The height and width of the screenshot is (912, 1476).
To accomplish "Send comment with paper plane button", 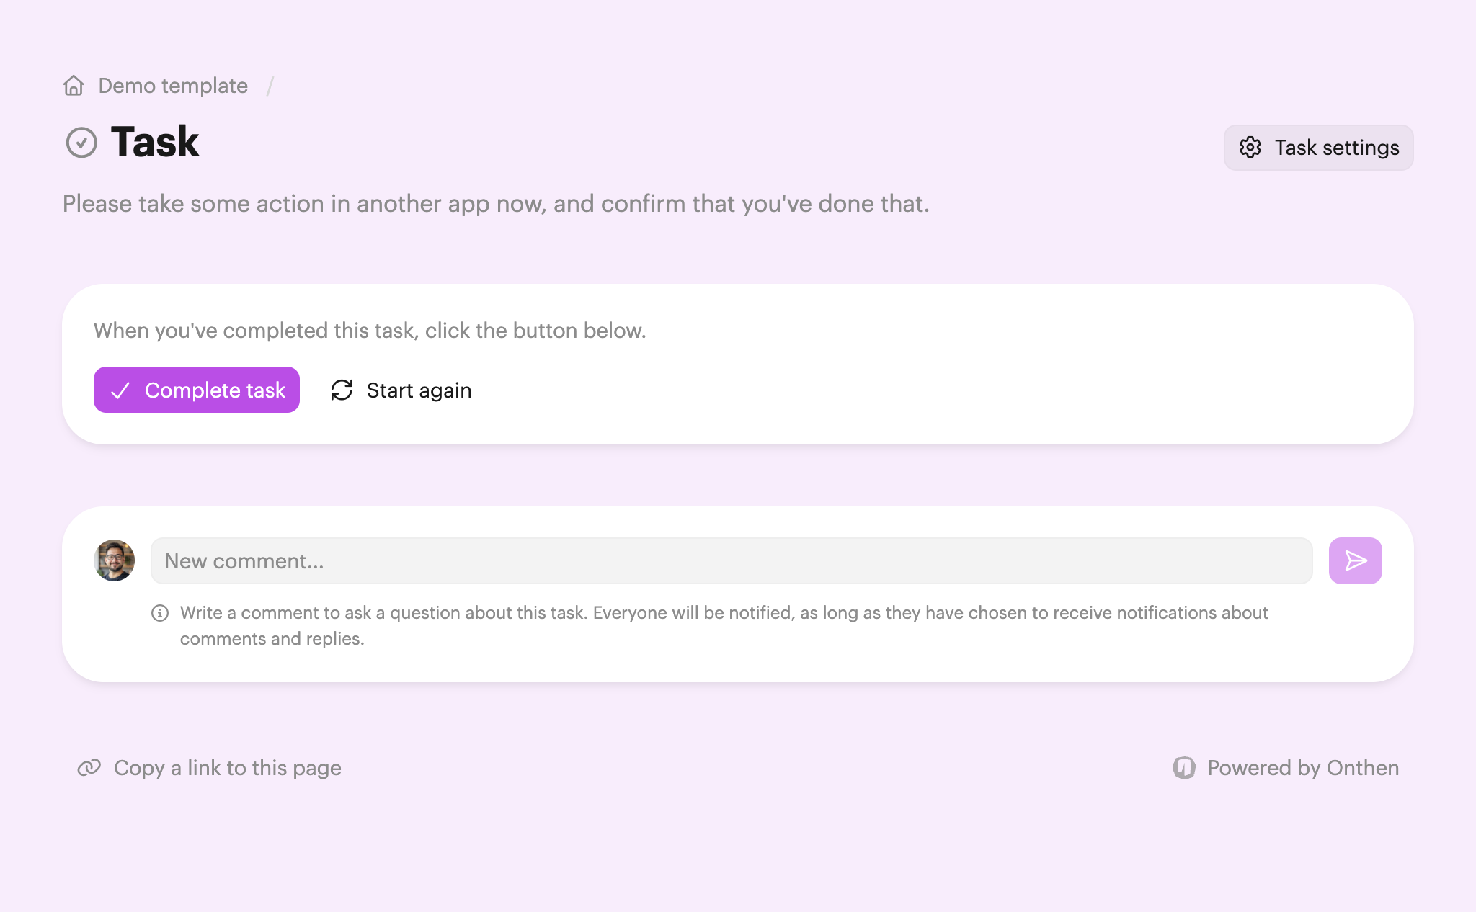I will click(1355, 560).
